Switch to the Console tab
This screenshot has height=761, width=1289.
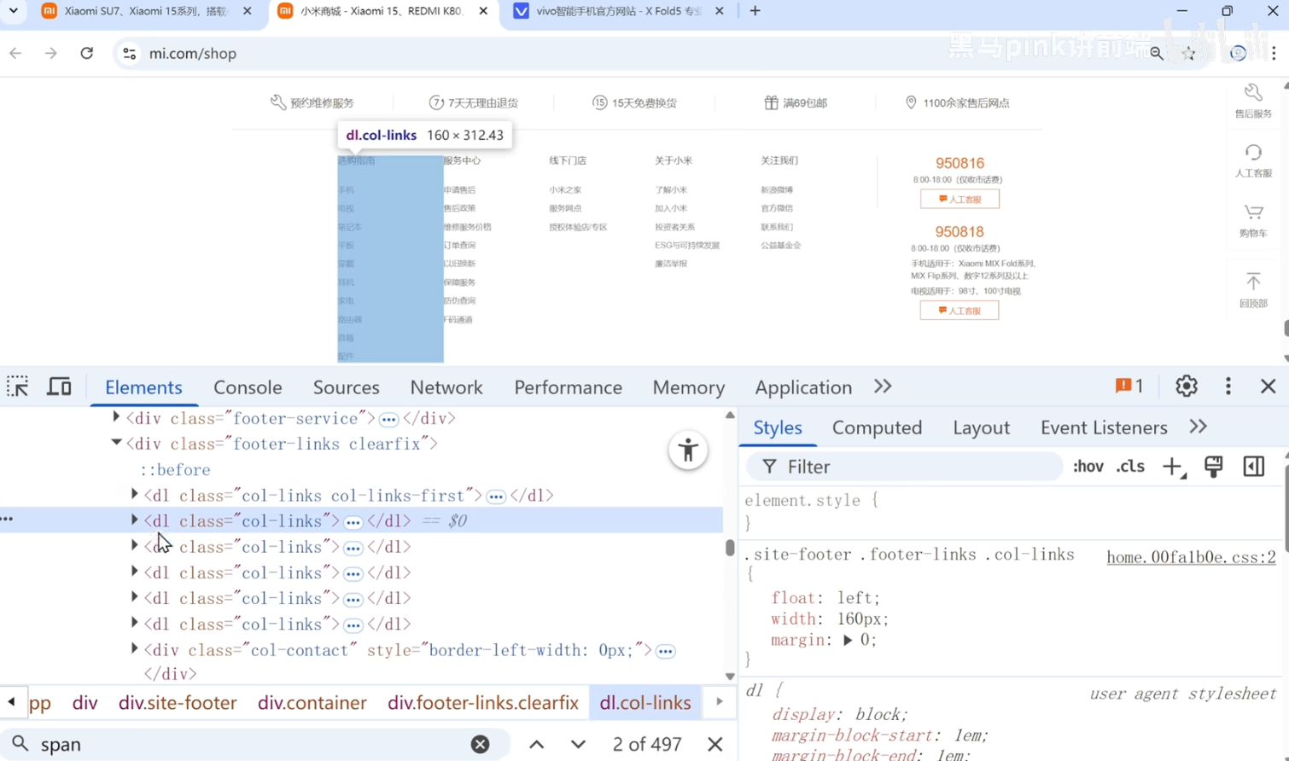(x=248, y=387)
